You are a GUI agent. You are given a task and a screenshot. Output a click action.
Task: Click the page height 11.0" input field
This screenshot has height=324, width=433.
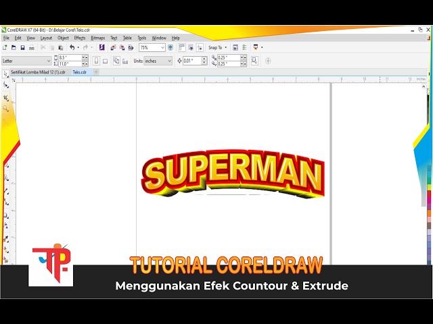tap(70, 64)
